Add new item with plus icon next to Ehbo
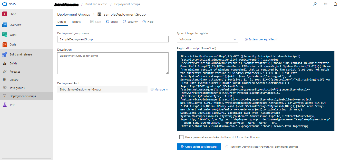The width and height of the screenshot is (341, 160). 48,14
